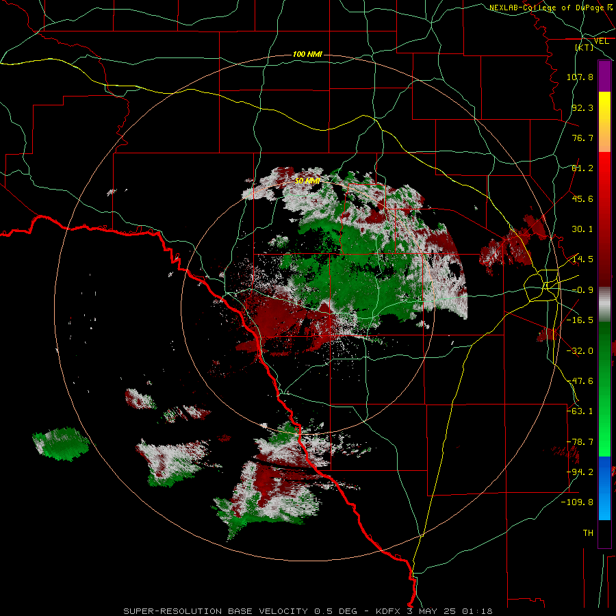Viewport: 616px width, 616px height.
Task: Click the VEL legend title
Action: point(601,41)
